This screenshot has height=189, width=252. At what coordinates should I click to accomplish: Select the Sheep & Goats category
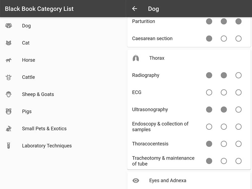38,94
